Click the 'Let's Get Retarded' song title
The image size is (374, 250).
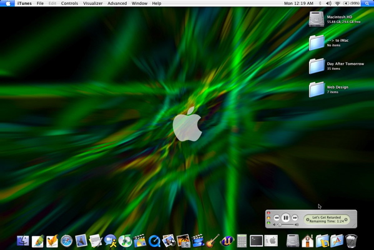327,217
